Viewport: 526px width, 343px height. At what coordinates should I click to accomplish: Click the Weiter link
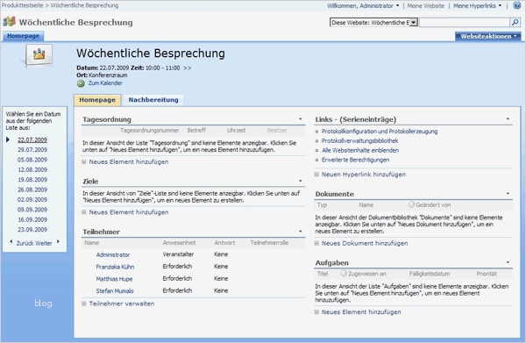(x=44, y=243)
